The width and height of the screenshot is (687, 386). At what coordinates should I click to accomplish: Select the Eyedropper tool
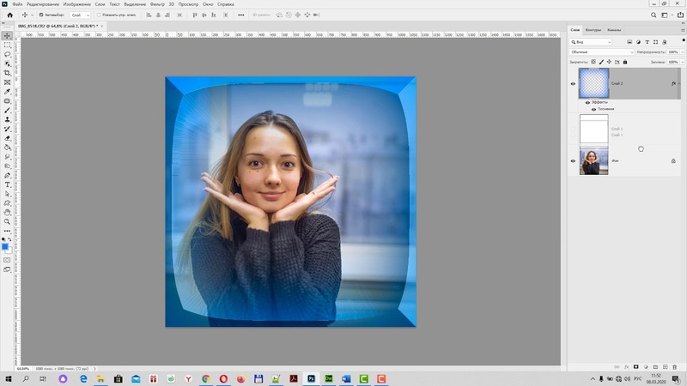tap(7, 92)
